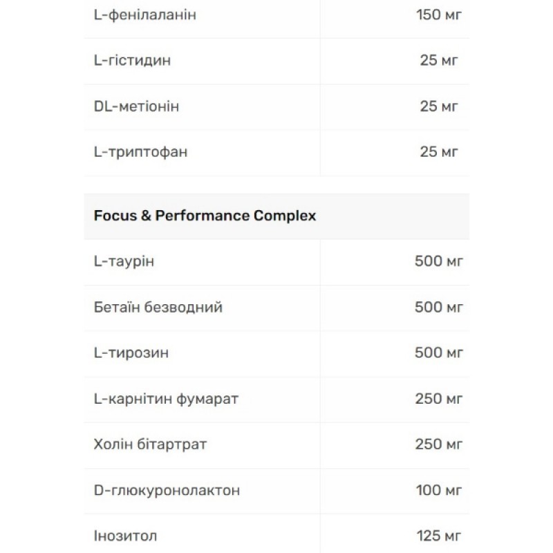Select the 25 мг dosage for L-триптофан
This screenshot has height=553, width=553.
pos(439,152)
